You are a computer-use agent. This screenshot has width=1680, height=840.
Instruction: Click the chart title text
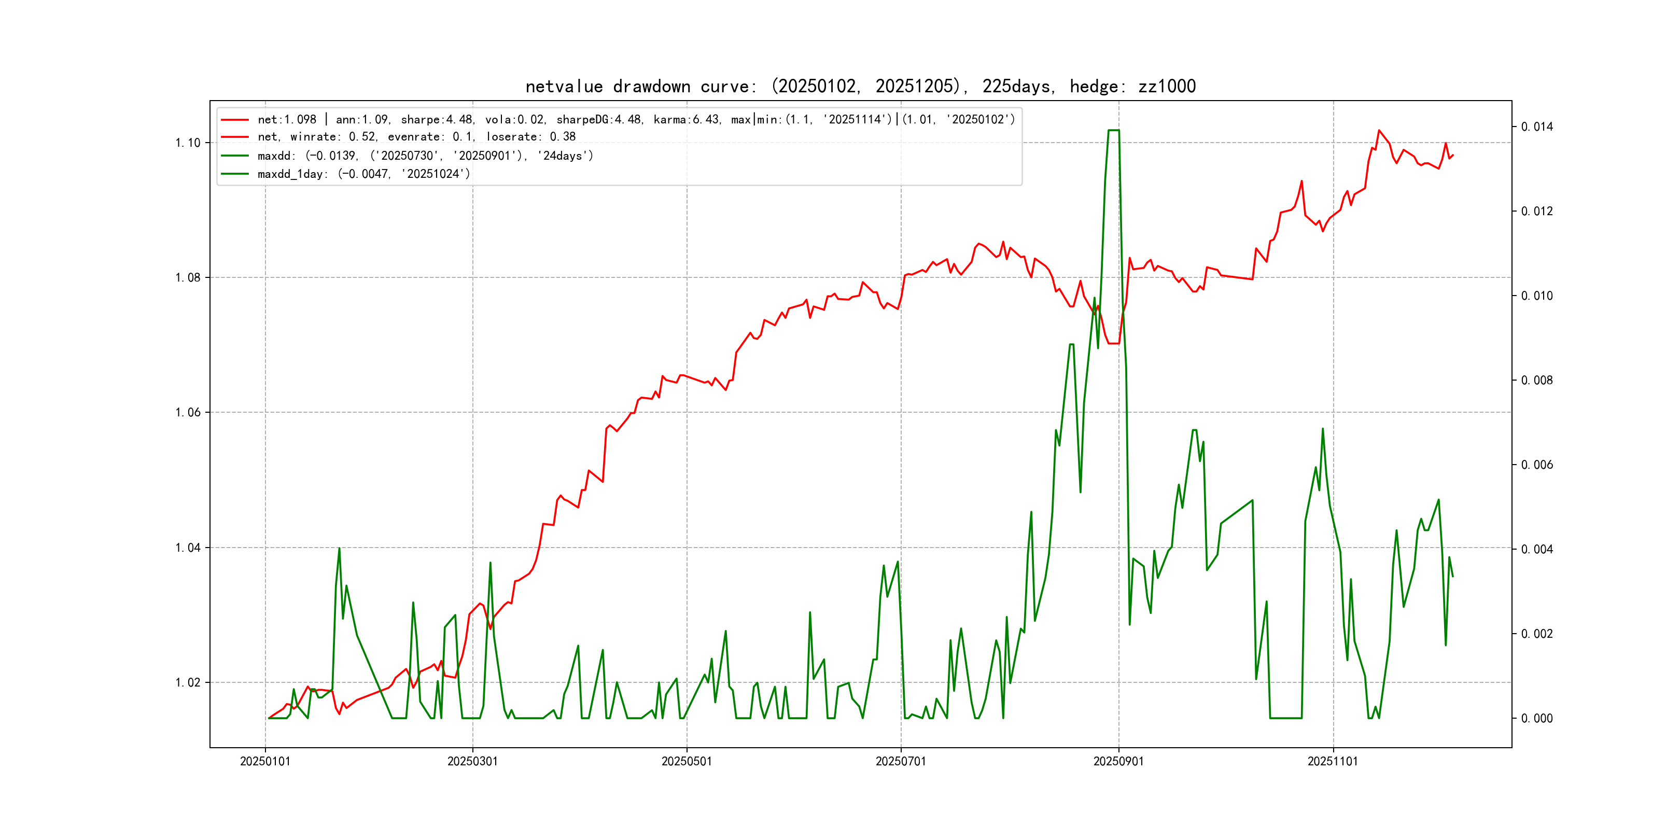tap(860, 86)
